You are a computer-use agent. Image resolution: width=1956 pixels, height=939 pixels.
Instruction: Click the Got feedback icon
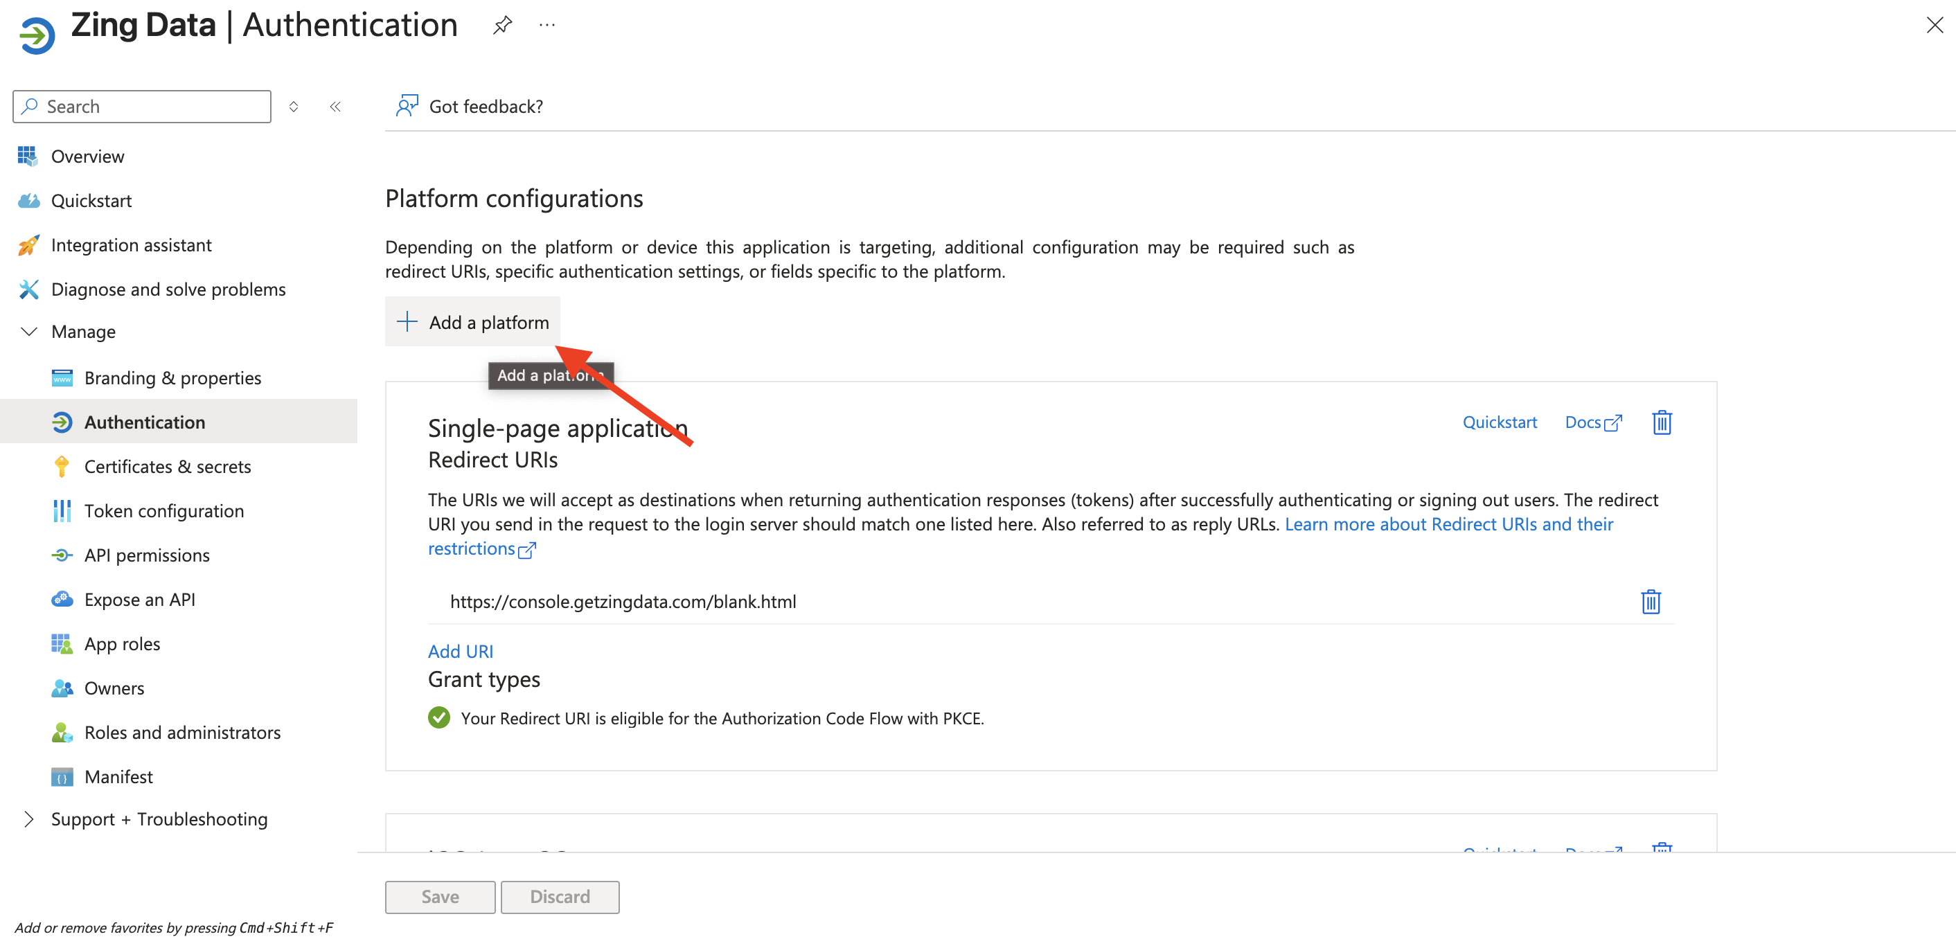pos(407,106)
